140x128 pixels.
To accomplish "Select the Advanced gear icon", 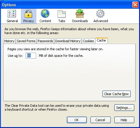I will click(100, 13).
